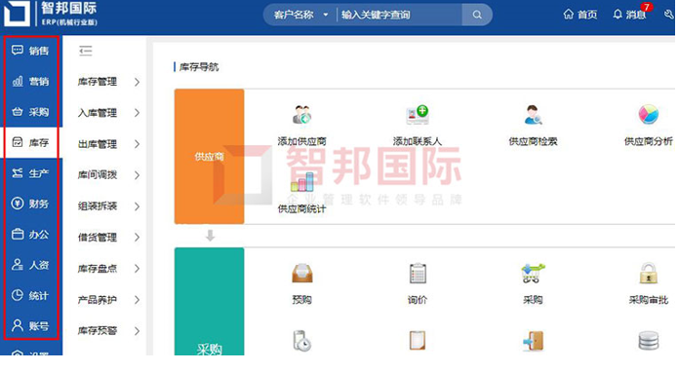The width and height of the screenshot is (678, 371).
Task: Open 消息 notifications with badge 7
Action: point(629,15)
